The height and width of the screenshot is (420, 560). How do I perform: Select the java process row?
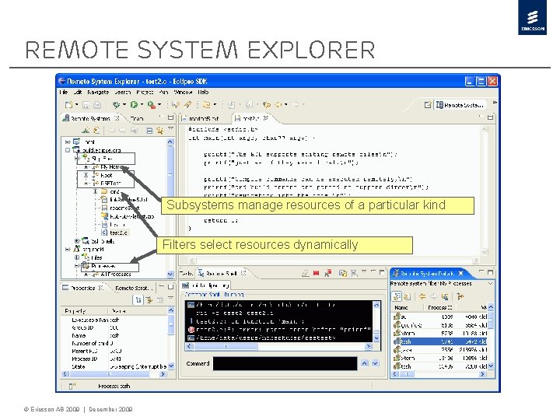[440, 350]
